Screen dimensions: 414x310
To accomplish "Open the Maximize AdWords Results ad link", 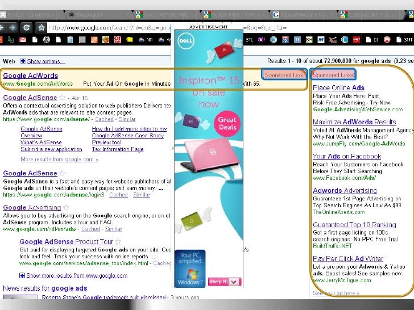I will 354,122.
